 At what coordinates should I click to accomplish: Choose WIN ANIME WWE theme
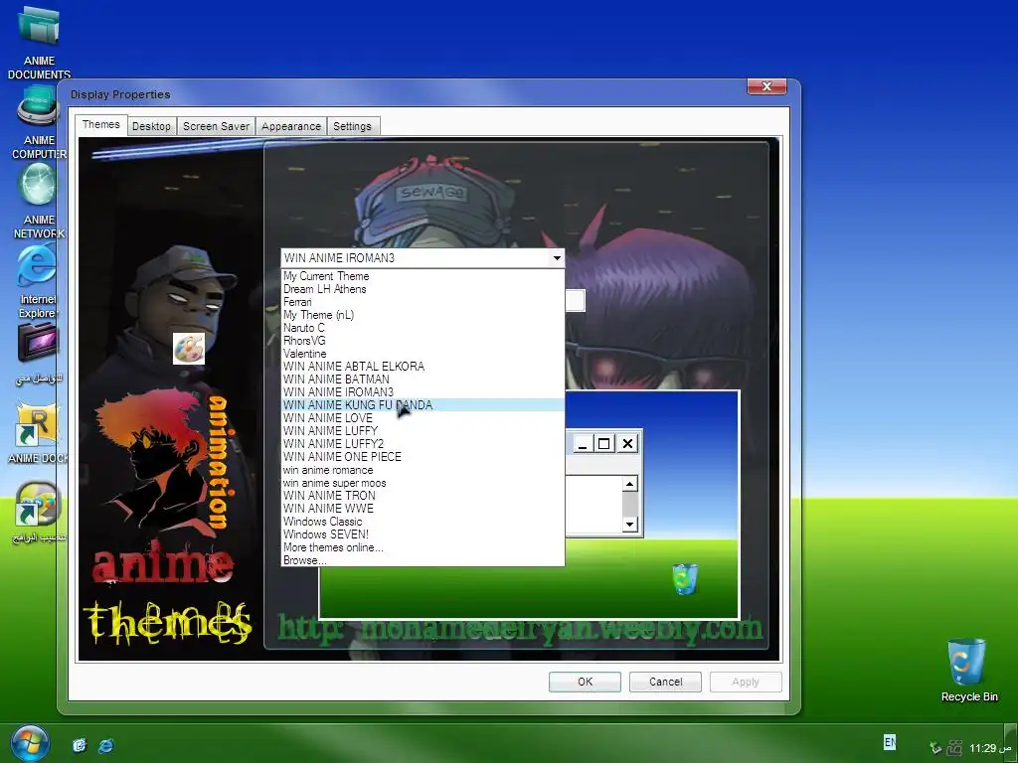(x=423, y=508)
